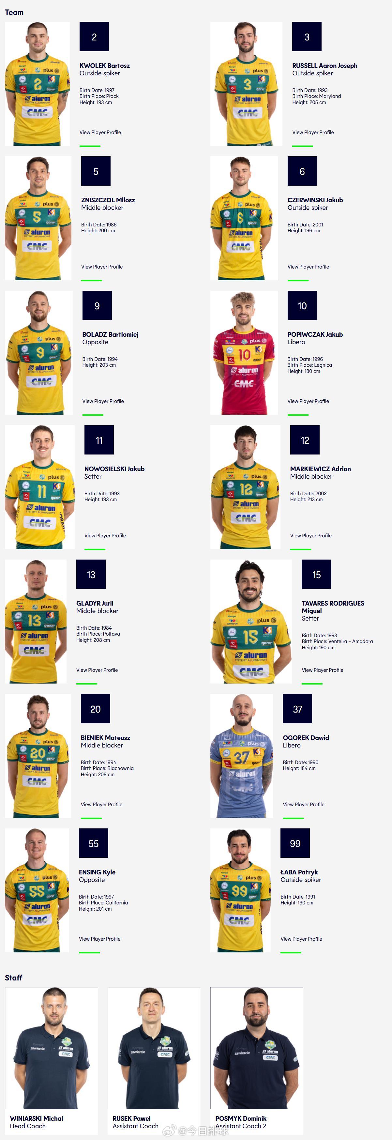The height and width of the screenshot is (1140, 392).
Task: Select jersey number 9 badge of BOLADZ
Action: [x=97, y=306]
